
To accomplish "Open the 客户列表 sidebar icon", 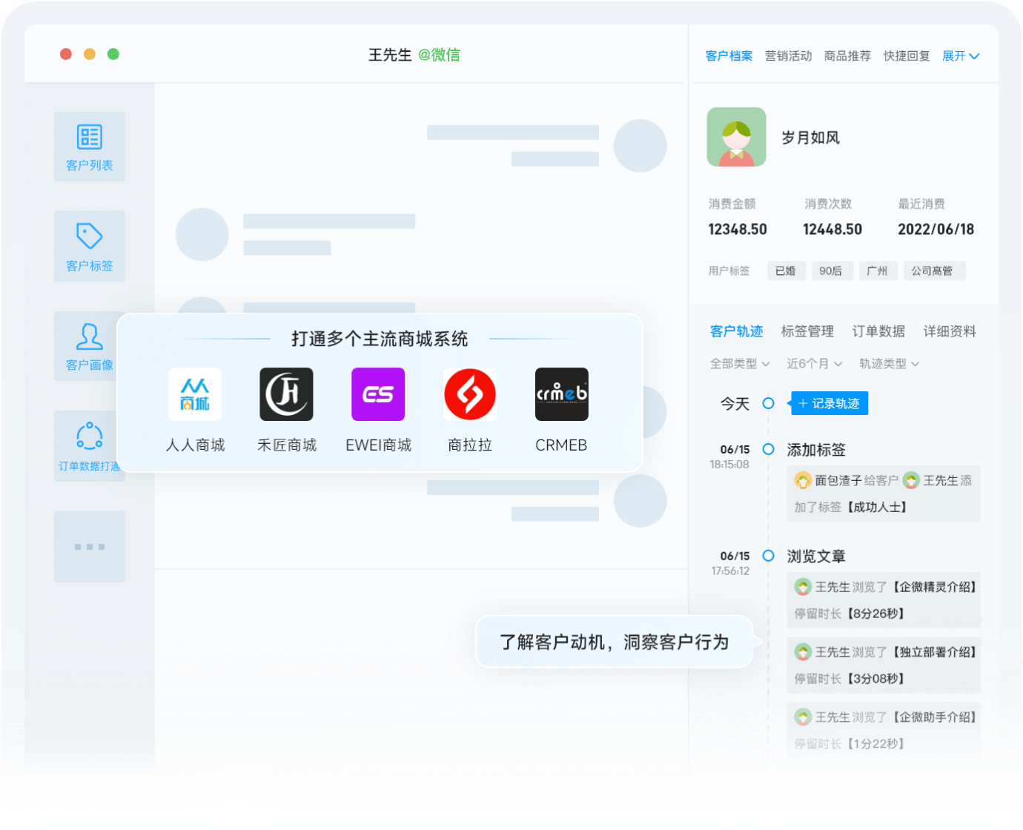I will point(89,146).
